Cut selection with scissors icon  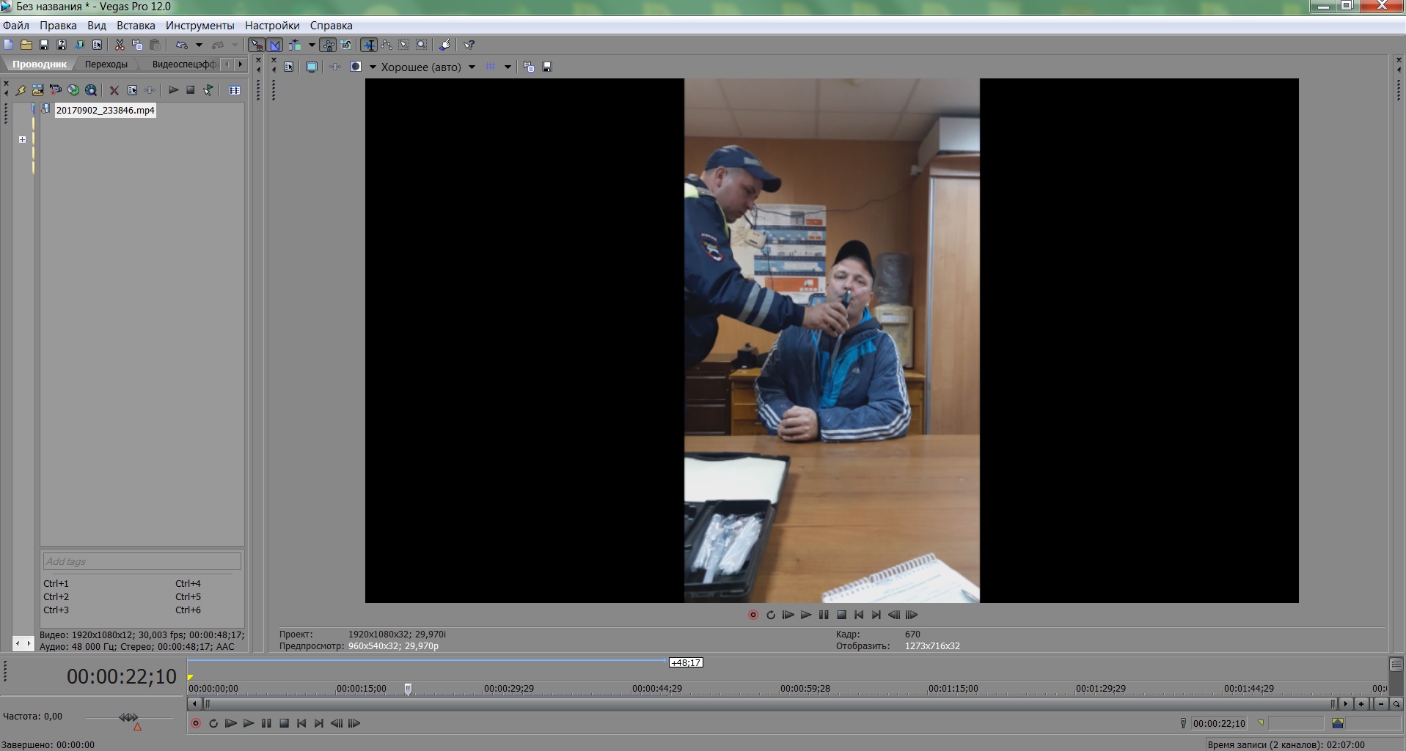[x=120, y=45]
